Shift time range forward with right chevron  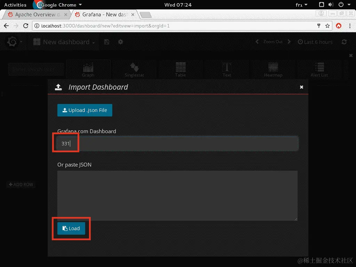pyautogui.click(x=289, y=42)
